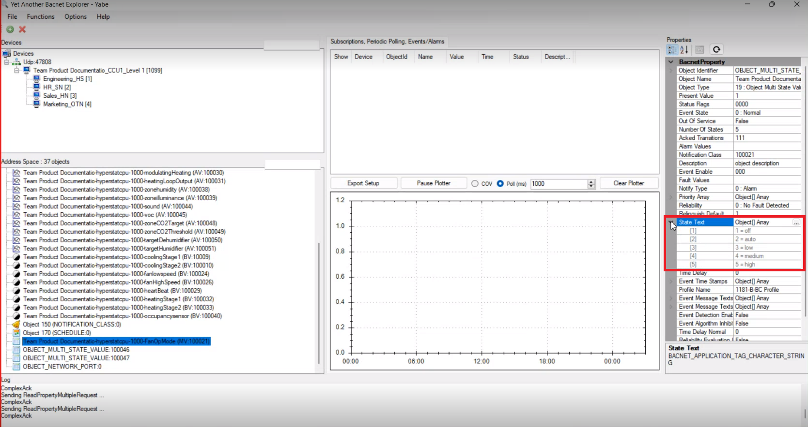Collapse the CCU1_Level 1 device node
The height and width of the screenshot is (429, 808).
[x=17, y=71]
